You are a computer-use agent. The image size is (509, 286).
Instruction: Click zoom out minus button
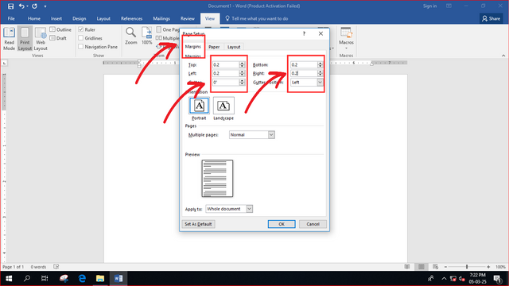tap(445, 267)
